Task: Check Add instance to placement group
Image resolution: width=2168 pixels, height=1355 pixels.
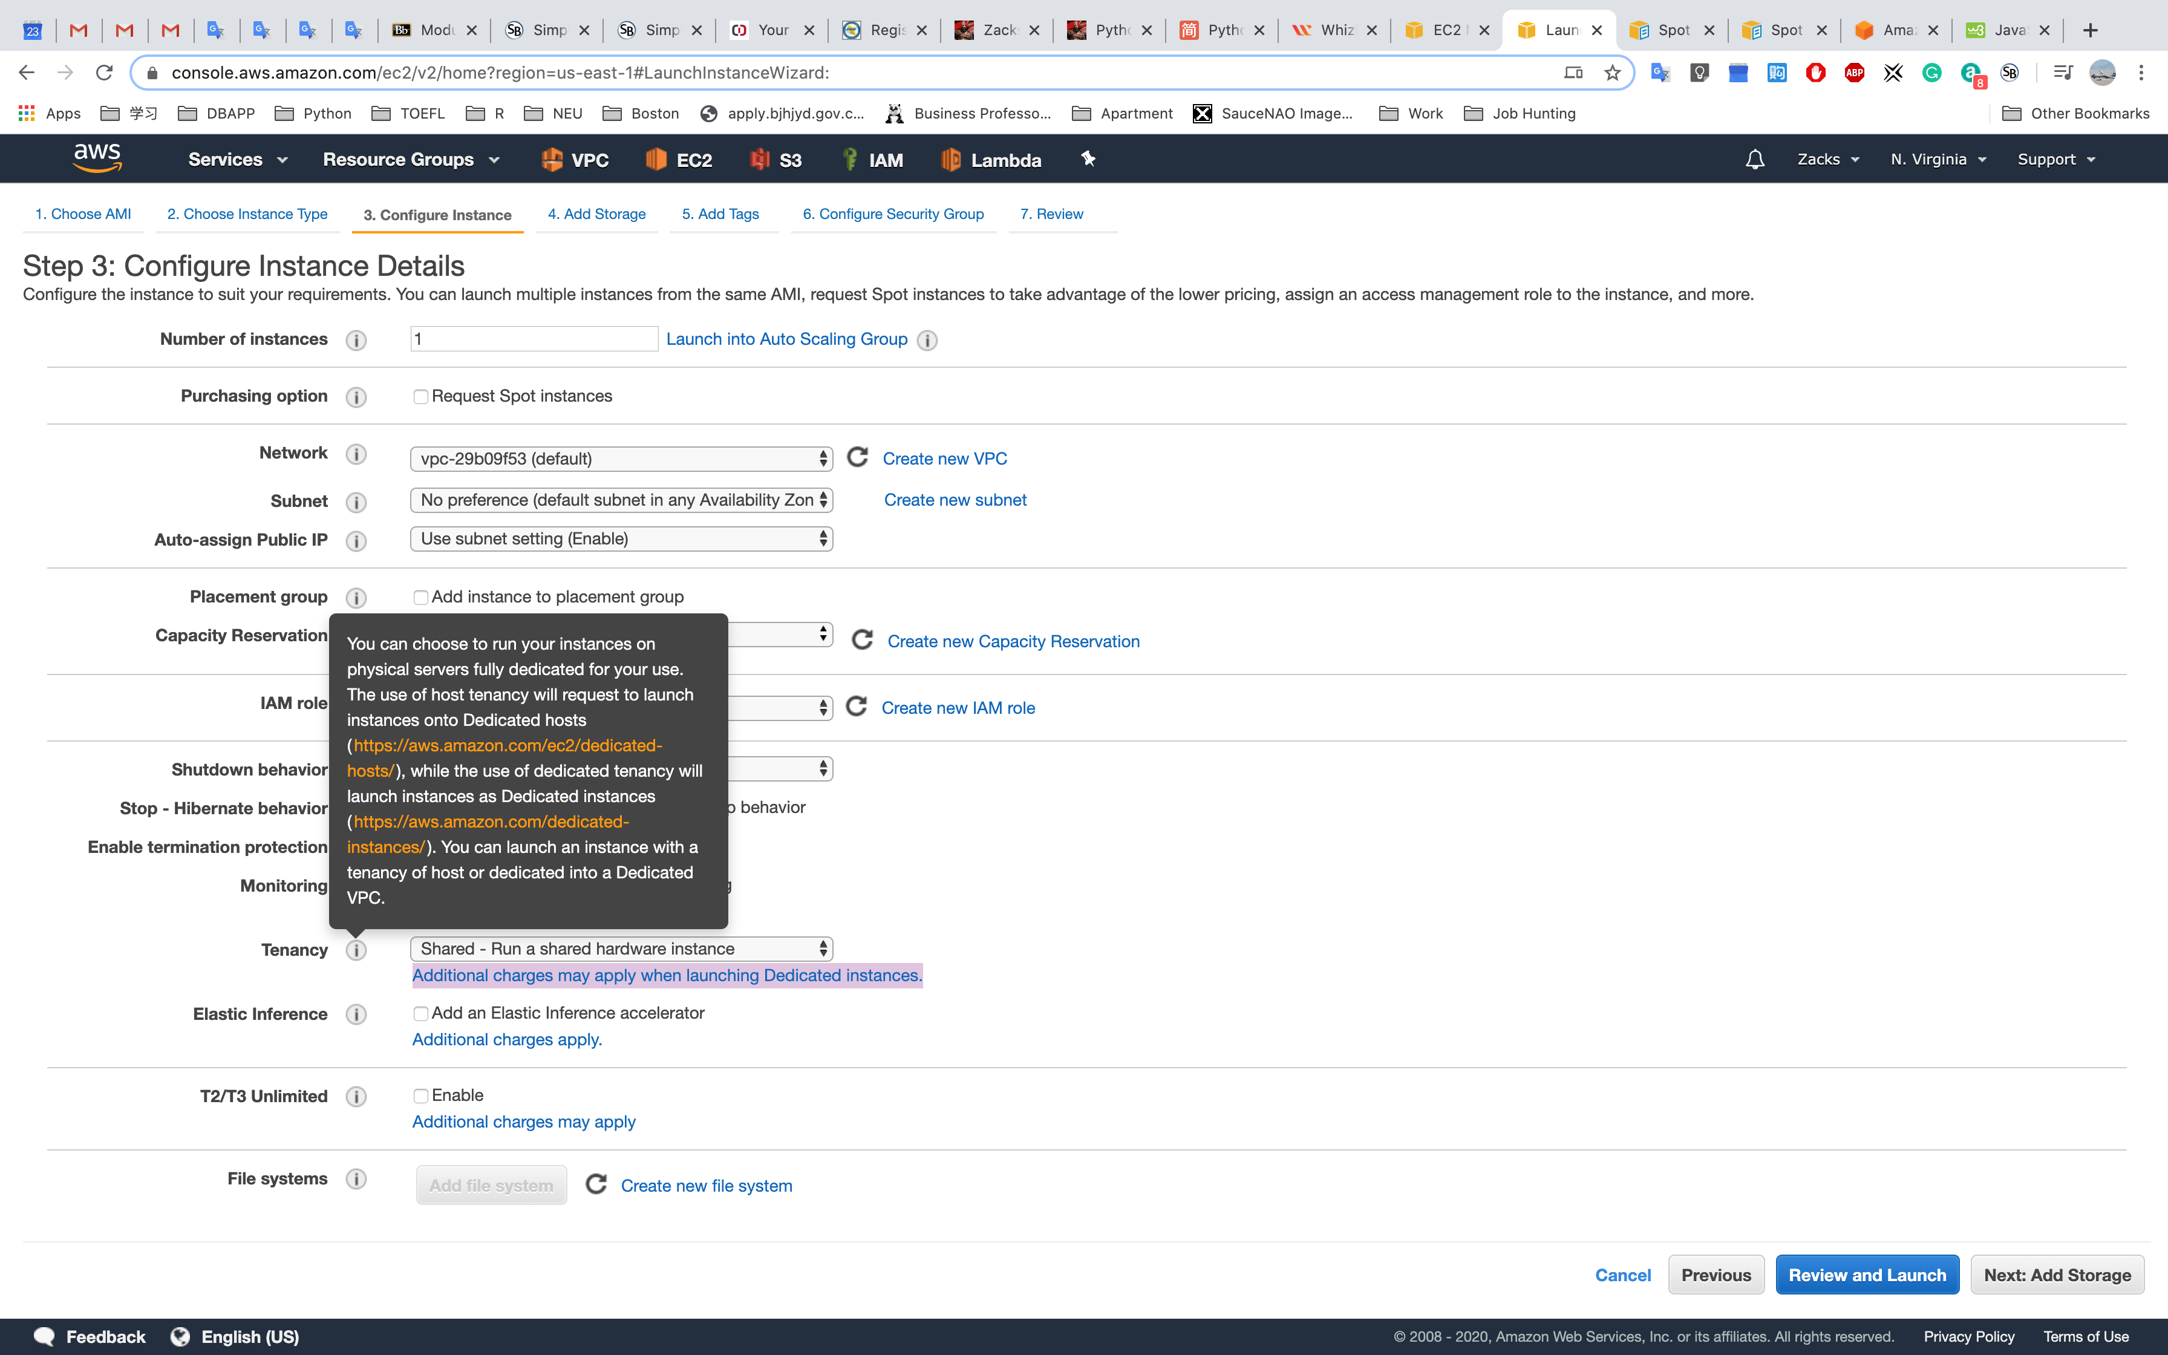Action: click(420, 597)
